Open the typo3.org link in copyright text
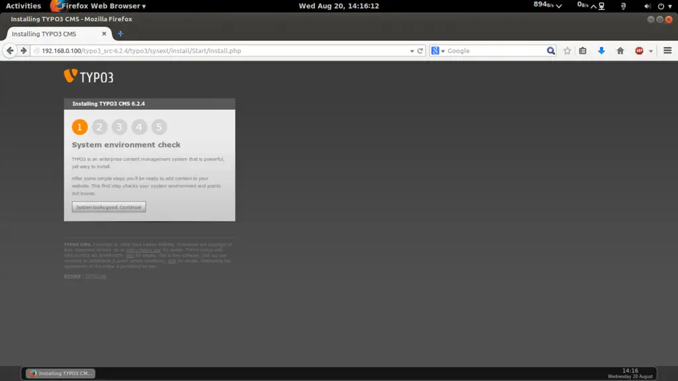The image size is (678, 381). click(143, 250)
